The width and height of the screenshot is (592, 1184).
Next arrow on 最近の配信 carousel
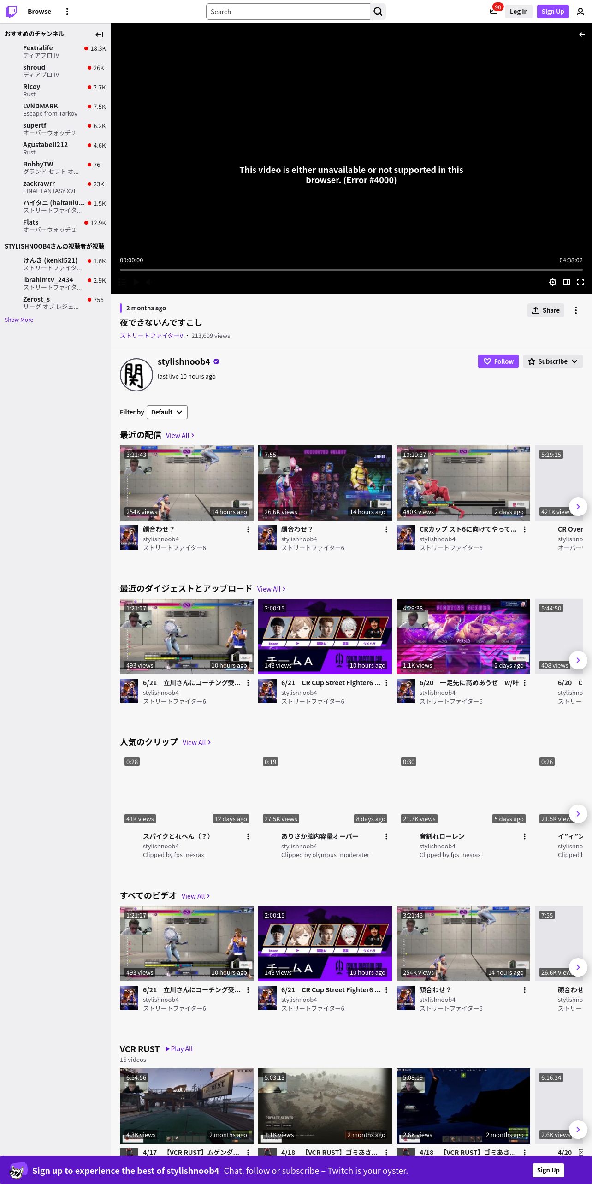pyautogui.click(x=578, y=507)
